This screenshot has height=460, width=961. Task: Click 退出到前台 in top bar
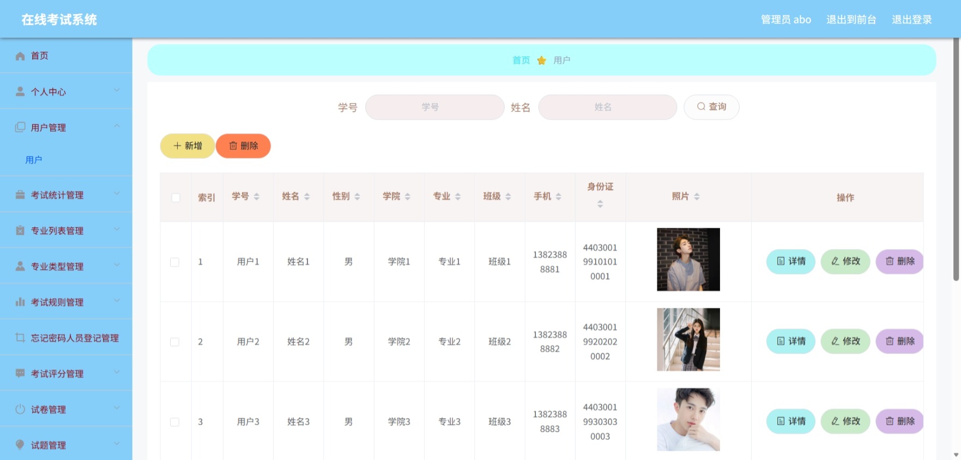click(x=851, y=20)
